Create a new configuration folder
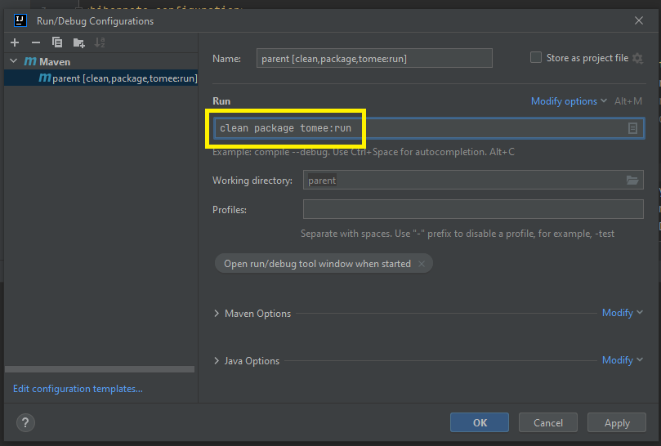The width and height of the screenshot is (661, 446). pyautogui.click(x=78, y=42)
